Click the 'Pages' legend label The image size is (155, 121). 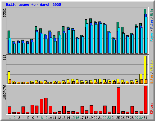pos(152,37)
